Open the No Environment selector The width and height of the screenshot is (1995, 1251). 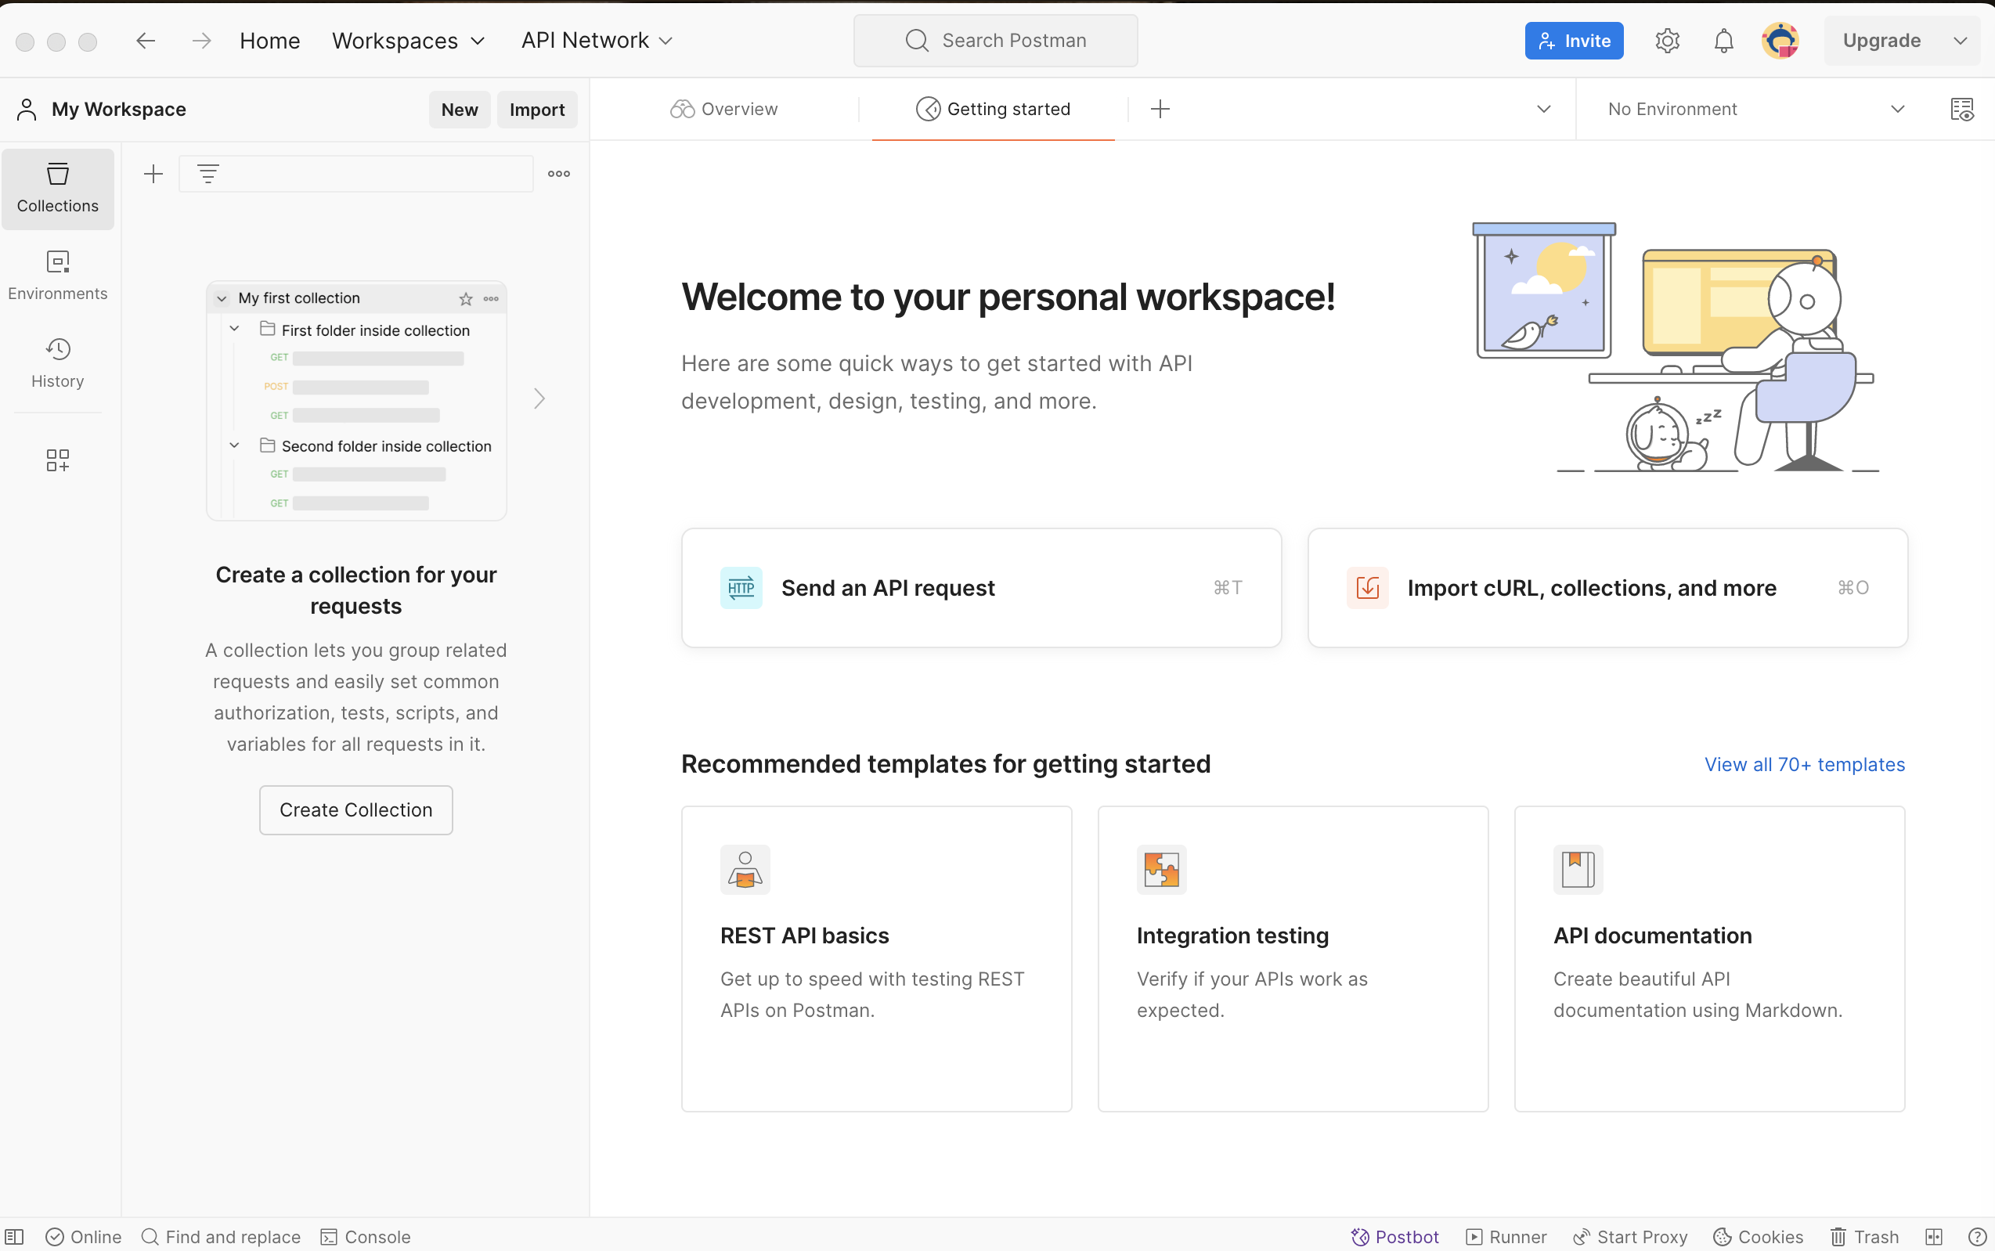[1754, 110]
